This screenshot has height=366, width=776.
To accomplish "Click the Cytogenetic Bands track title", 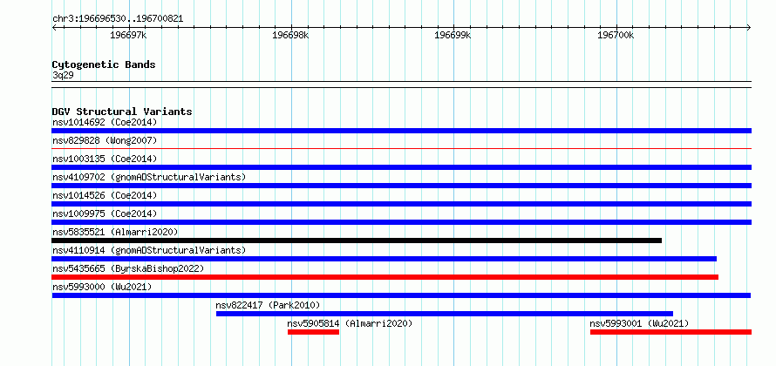I will coord(104,64).
